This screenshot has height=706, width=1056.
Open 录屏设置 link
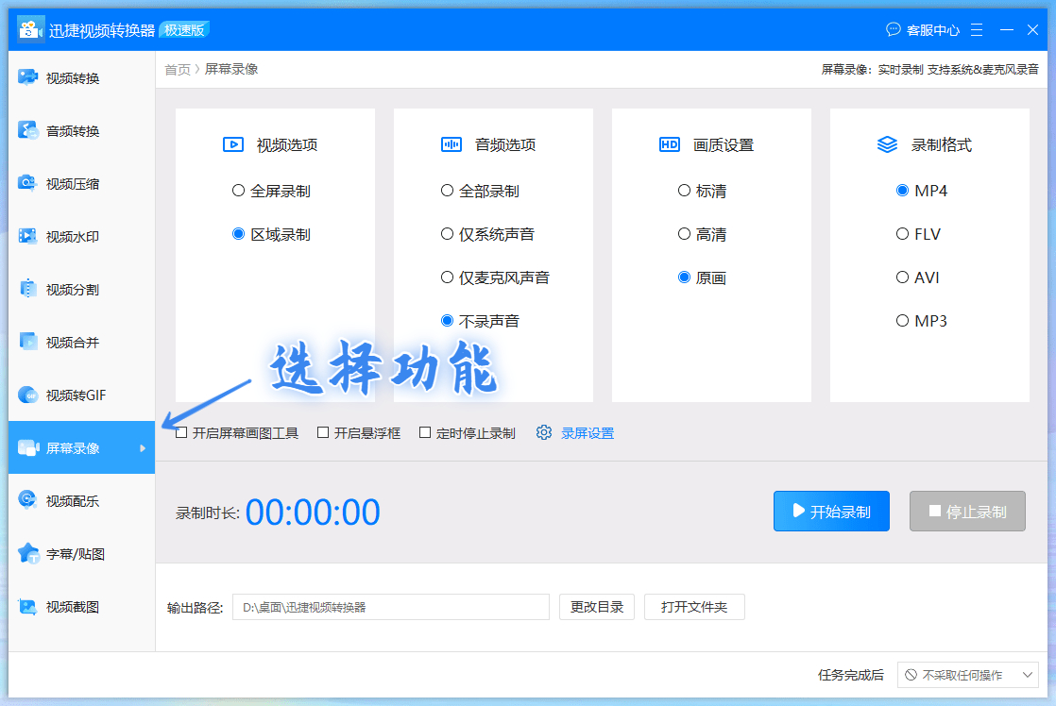pos(588,433)
